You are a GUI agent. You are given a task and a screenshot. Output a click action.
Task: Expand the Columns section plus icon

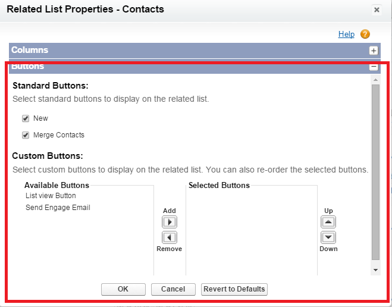click(x=374, y=51)
